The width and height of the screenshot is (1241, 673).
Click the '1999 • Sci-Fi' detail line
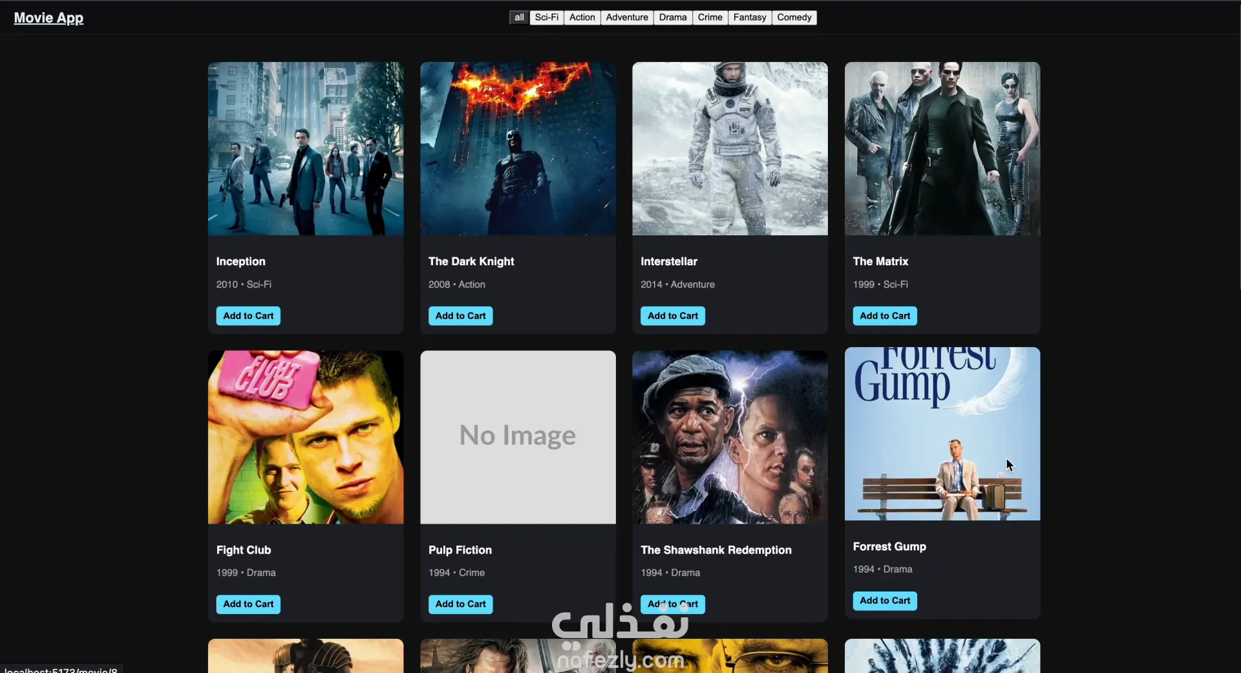tap(880, 284)
